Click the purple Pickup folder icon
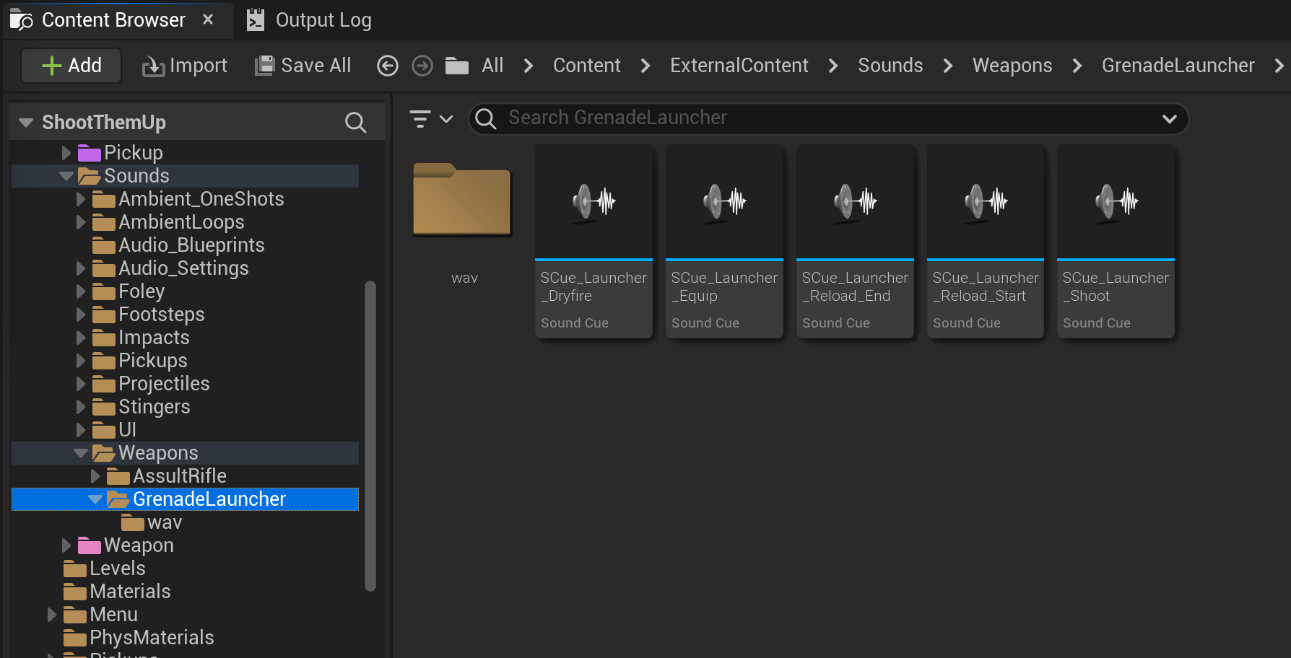Viewport: 1291px width, 658px height. (89, 153)
